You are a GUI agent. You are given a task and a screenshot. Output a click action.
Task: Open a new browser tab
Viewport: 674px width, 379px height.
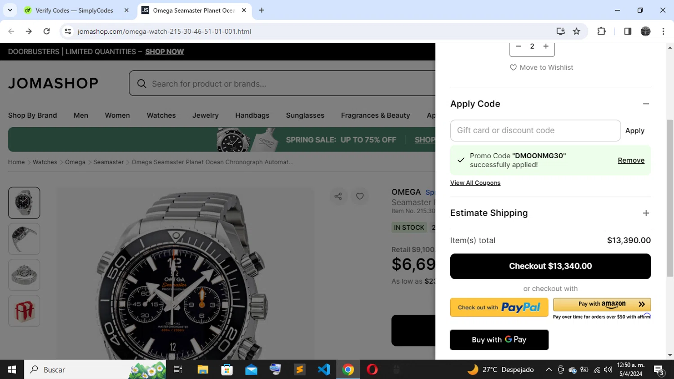click(262, 10)
